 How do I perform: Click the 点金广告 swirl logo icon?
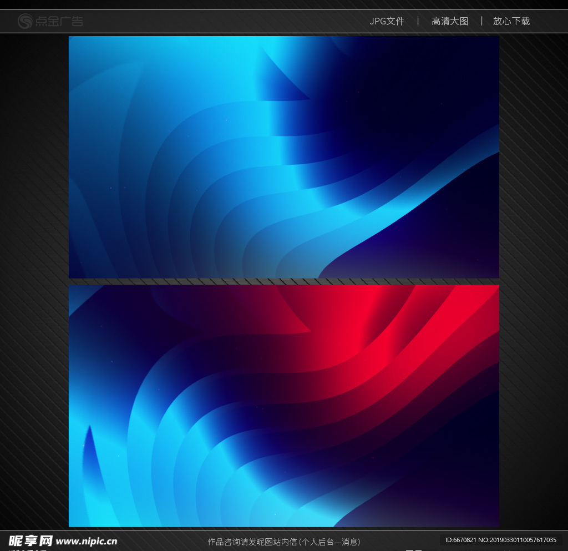point(26,21)
